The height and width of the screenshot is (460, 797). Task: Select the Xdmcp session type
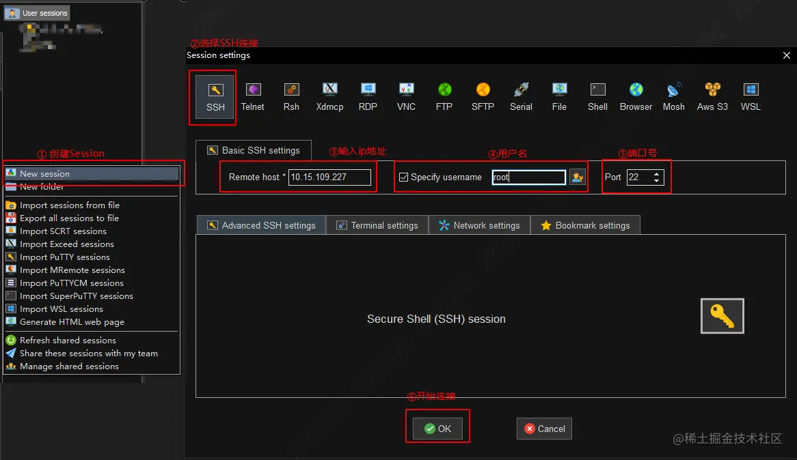(x=329, y=97)
